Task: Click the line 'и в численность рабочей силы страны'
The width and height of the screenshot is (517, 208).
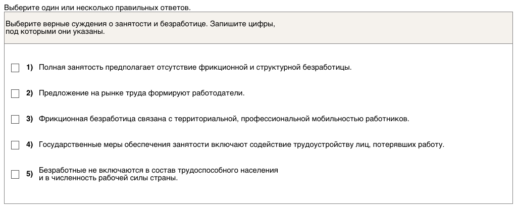Action: (x=108, y=178)
